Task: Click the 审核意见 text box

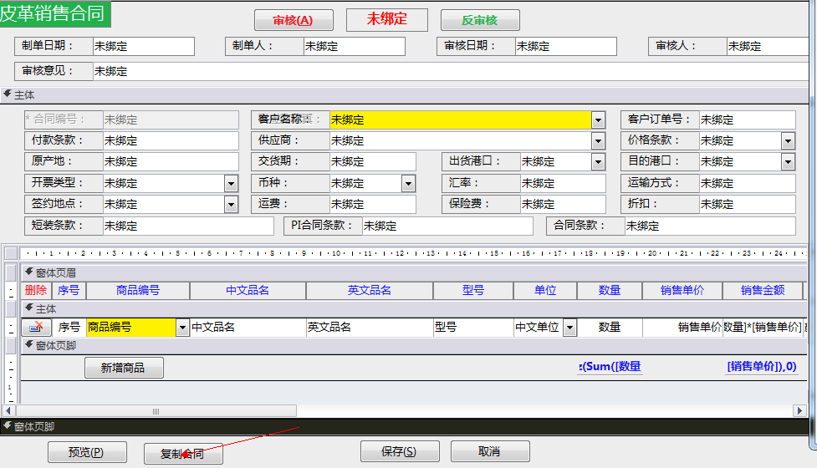Action: [x=452, y=72]
